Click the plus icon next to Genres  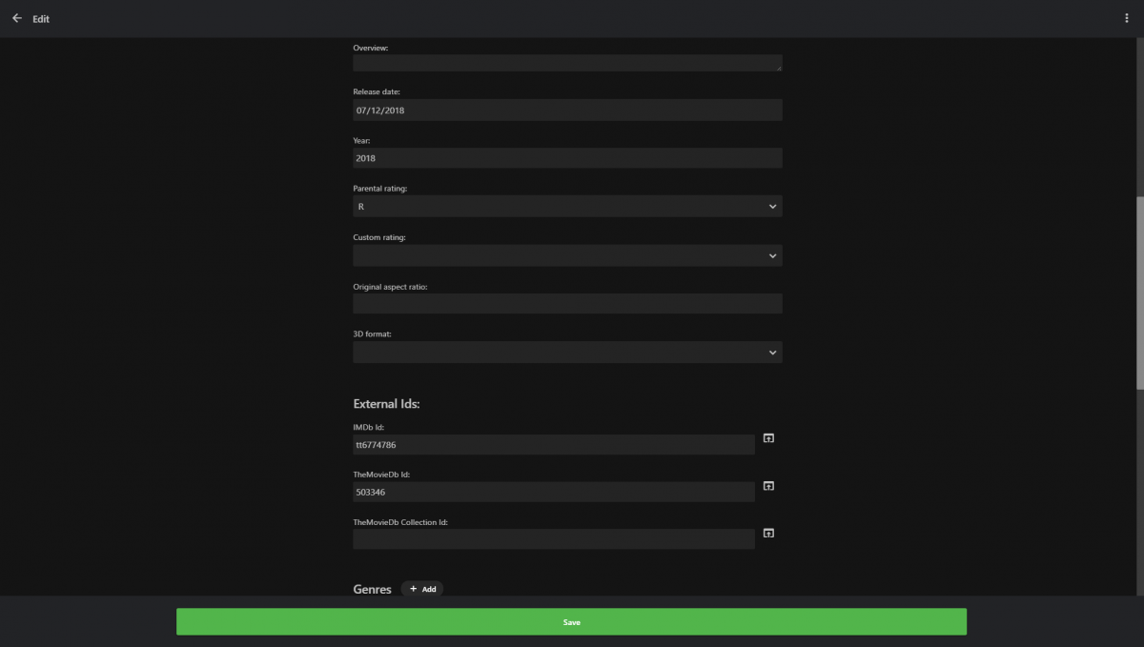(413, 589)
